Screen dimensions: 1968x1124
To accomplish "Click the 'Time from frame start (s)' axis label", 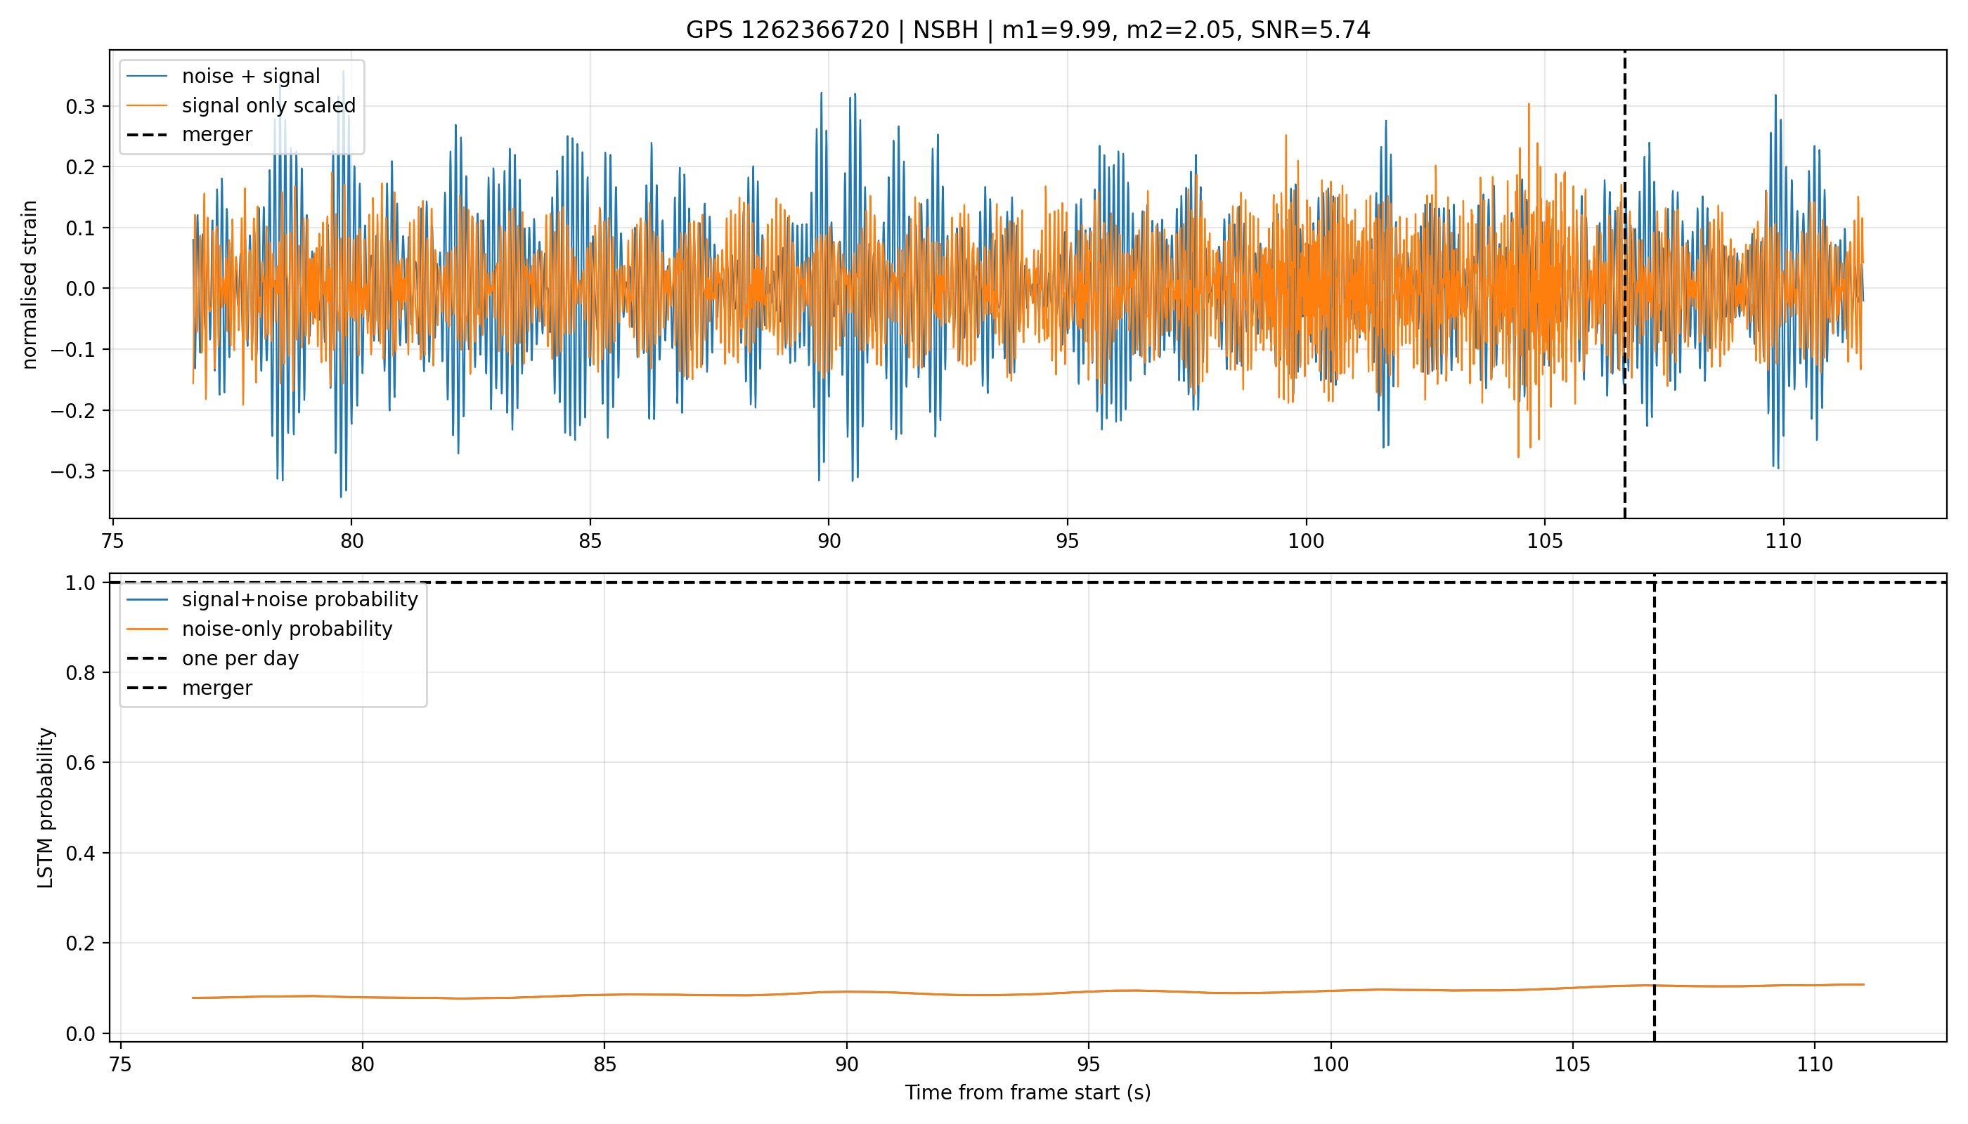I will coord(1028,1093).
